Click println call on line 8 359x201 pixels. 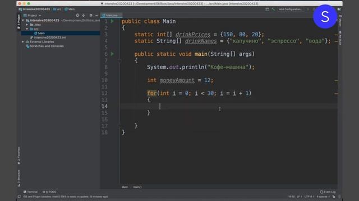click(193, 67)
